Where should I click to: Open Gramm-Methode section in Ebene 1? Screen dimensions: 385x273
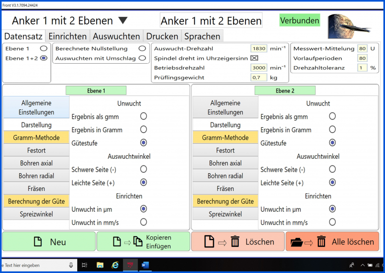37,137
